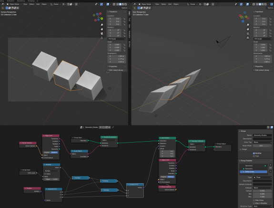This screenshot has width=274, height=208.
Task: Open Options button in left viewport
Action: (x=125, y=8)
